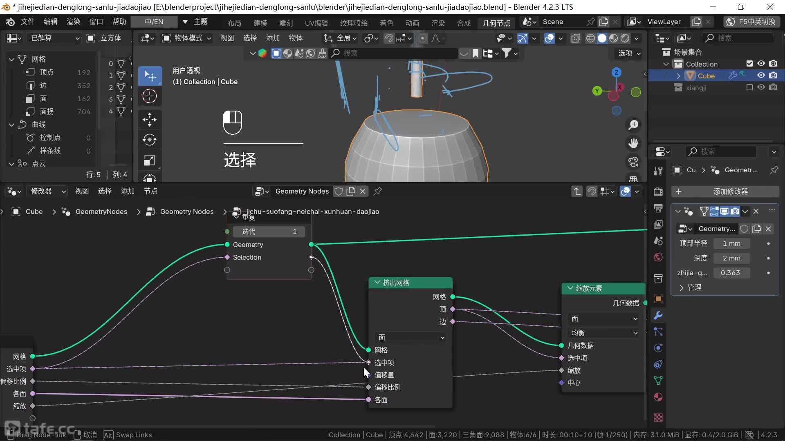Switch to the 着色 workspace tab
The image size is (785, 441).
pos(386,23)
